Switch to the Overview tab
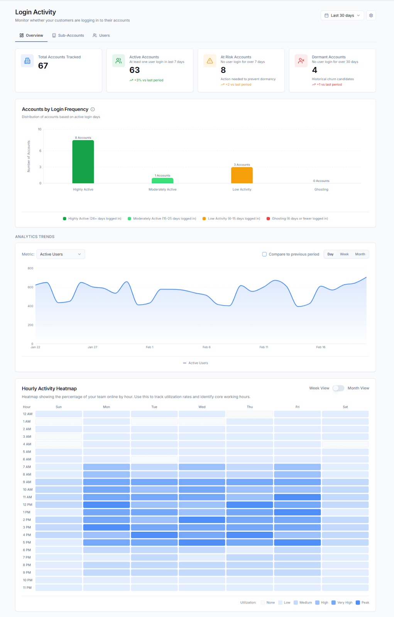394x617 pixels. (31, 35)
